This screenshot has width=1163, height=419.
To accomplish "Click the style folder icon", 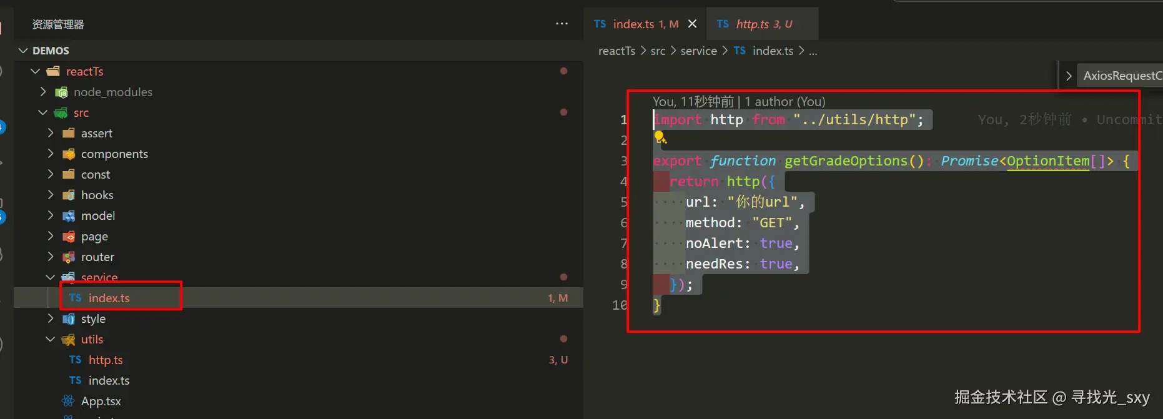I will [x=69, y=319].
